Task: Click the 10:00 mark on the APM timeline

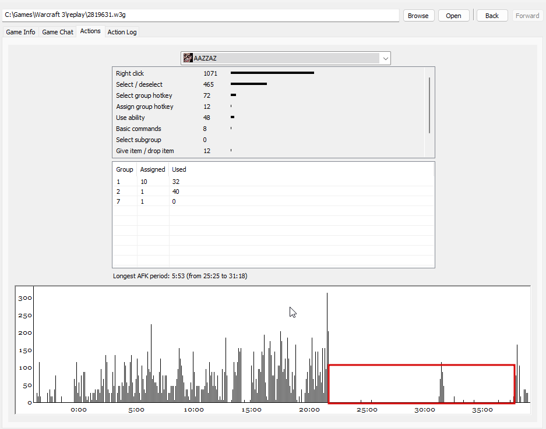Action: [193, 410]
